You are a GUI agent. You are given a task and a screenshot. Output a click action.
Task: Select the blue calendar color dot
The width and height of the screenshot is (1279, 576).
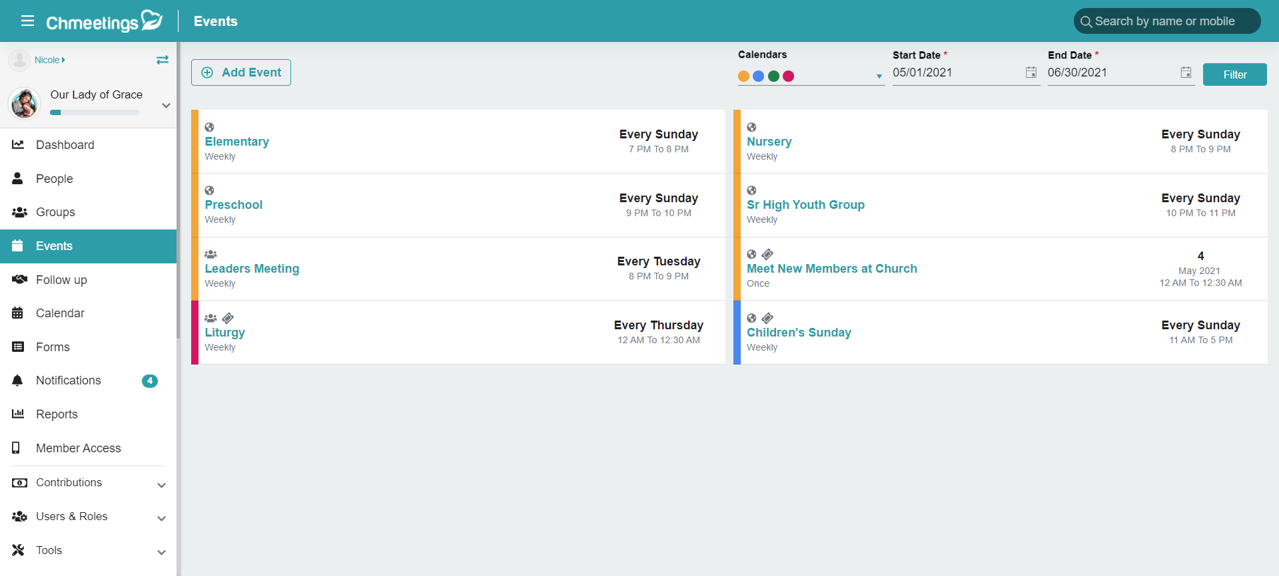click(x=758, y=76)
